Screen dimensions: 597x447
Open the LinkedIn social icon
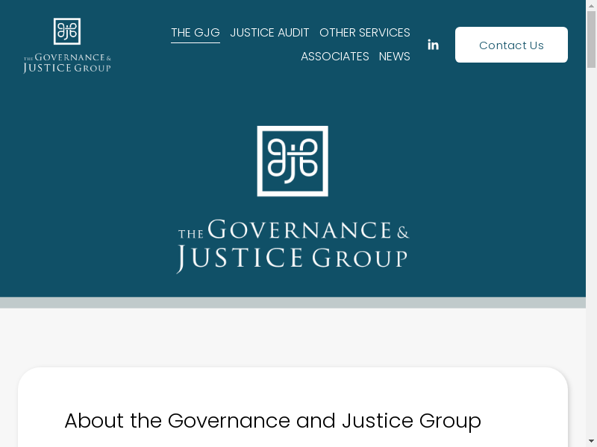[x=433, y=45]
